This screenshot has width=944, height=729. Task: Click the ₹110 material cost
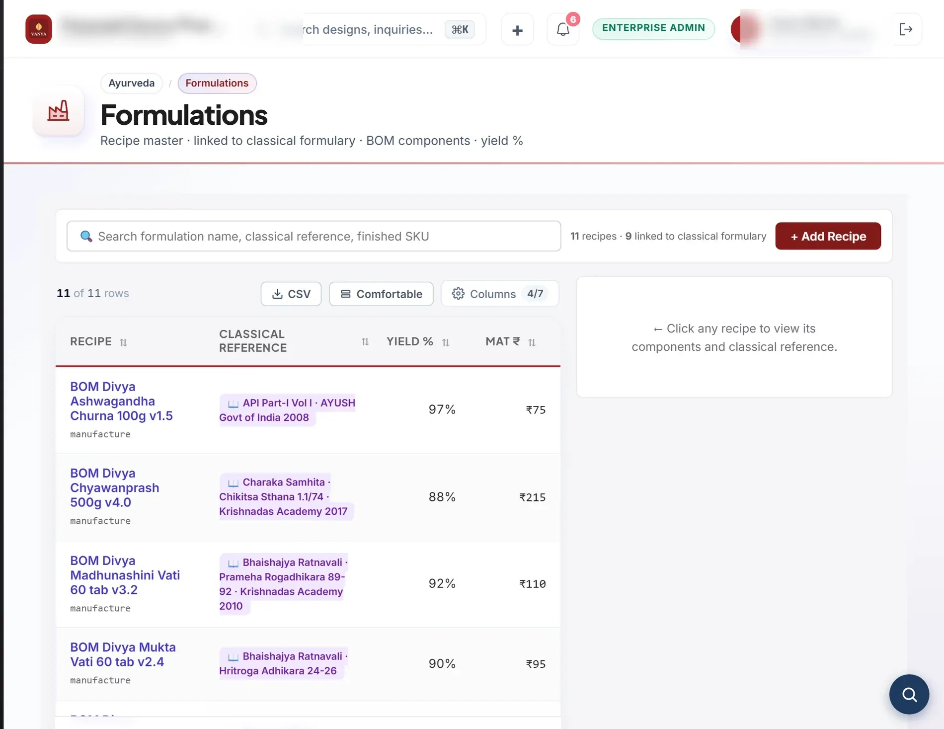coord(532,584)
